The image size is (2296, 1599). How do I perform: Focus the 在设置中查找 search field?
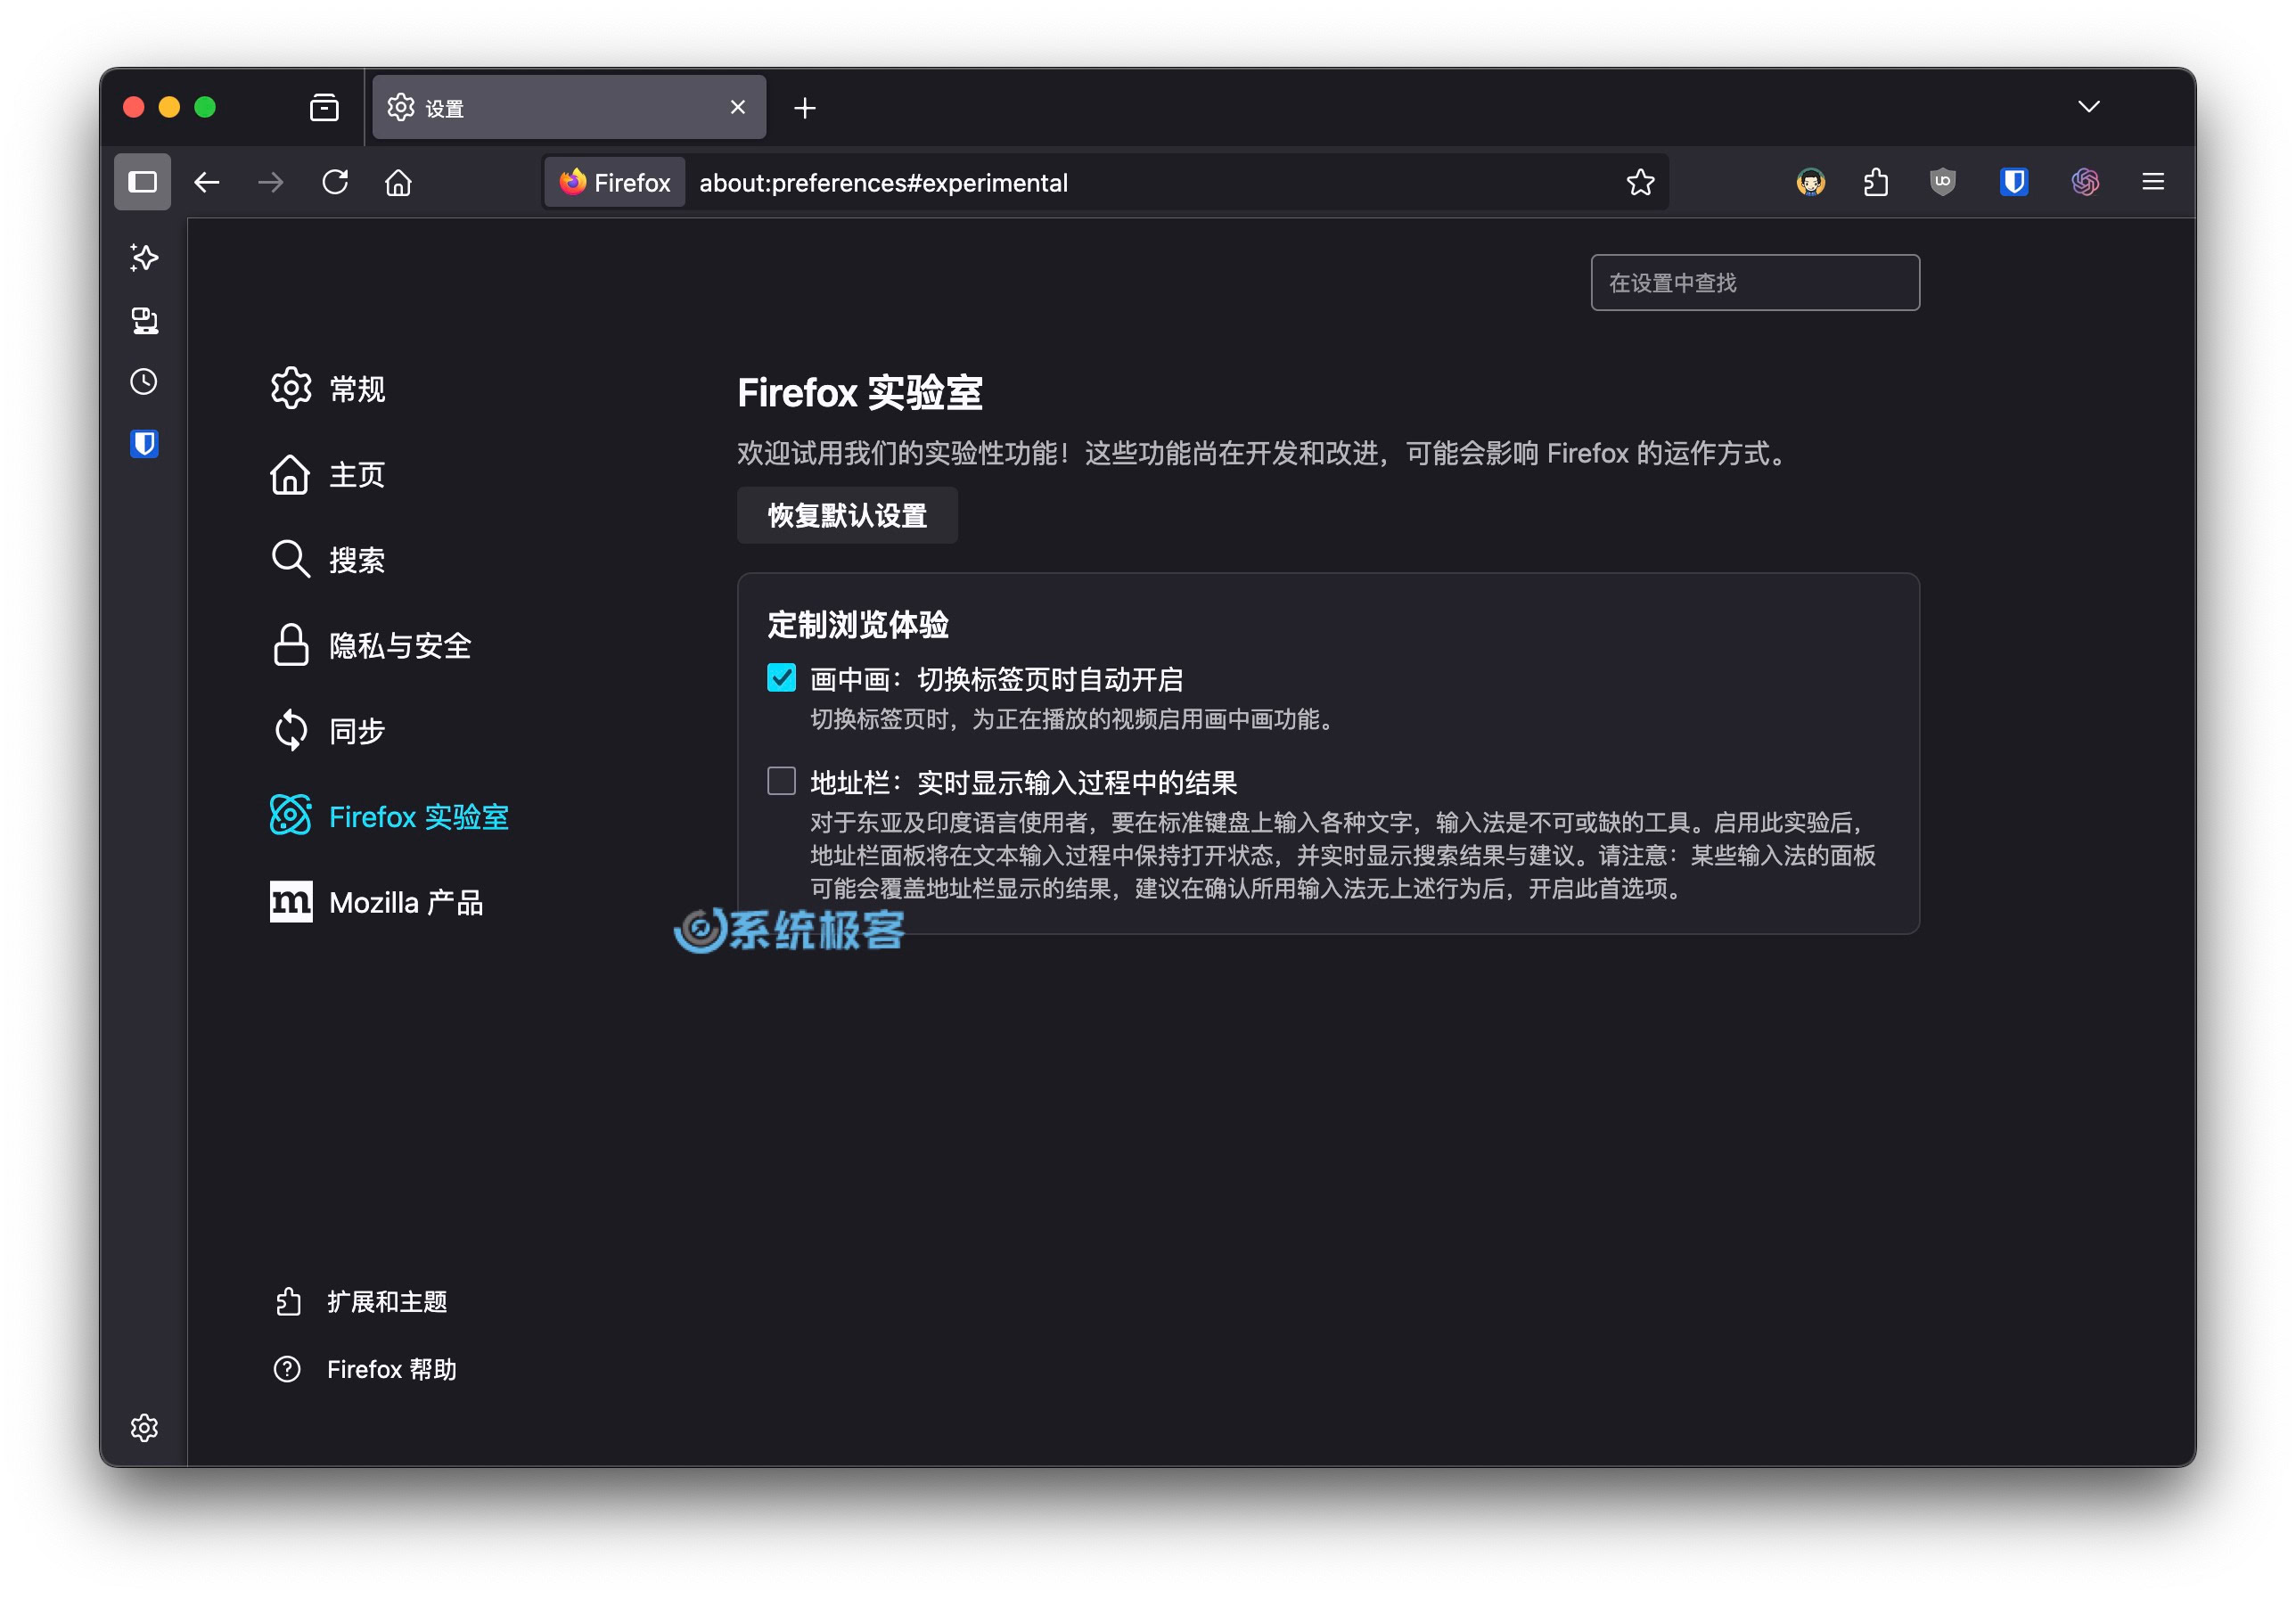point(1755,283)
